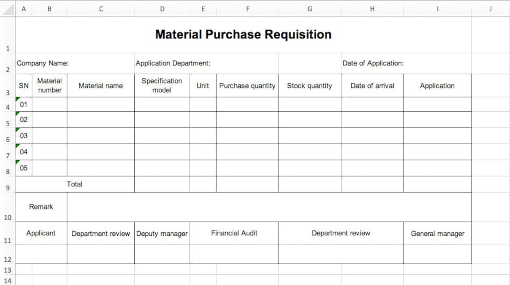Select the Specification model header cell
Screen dimensions: 510x285
162,85
